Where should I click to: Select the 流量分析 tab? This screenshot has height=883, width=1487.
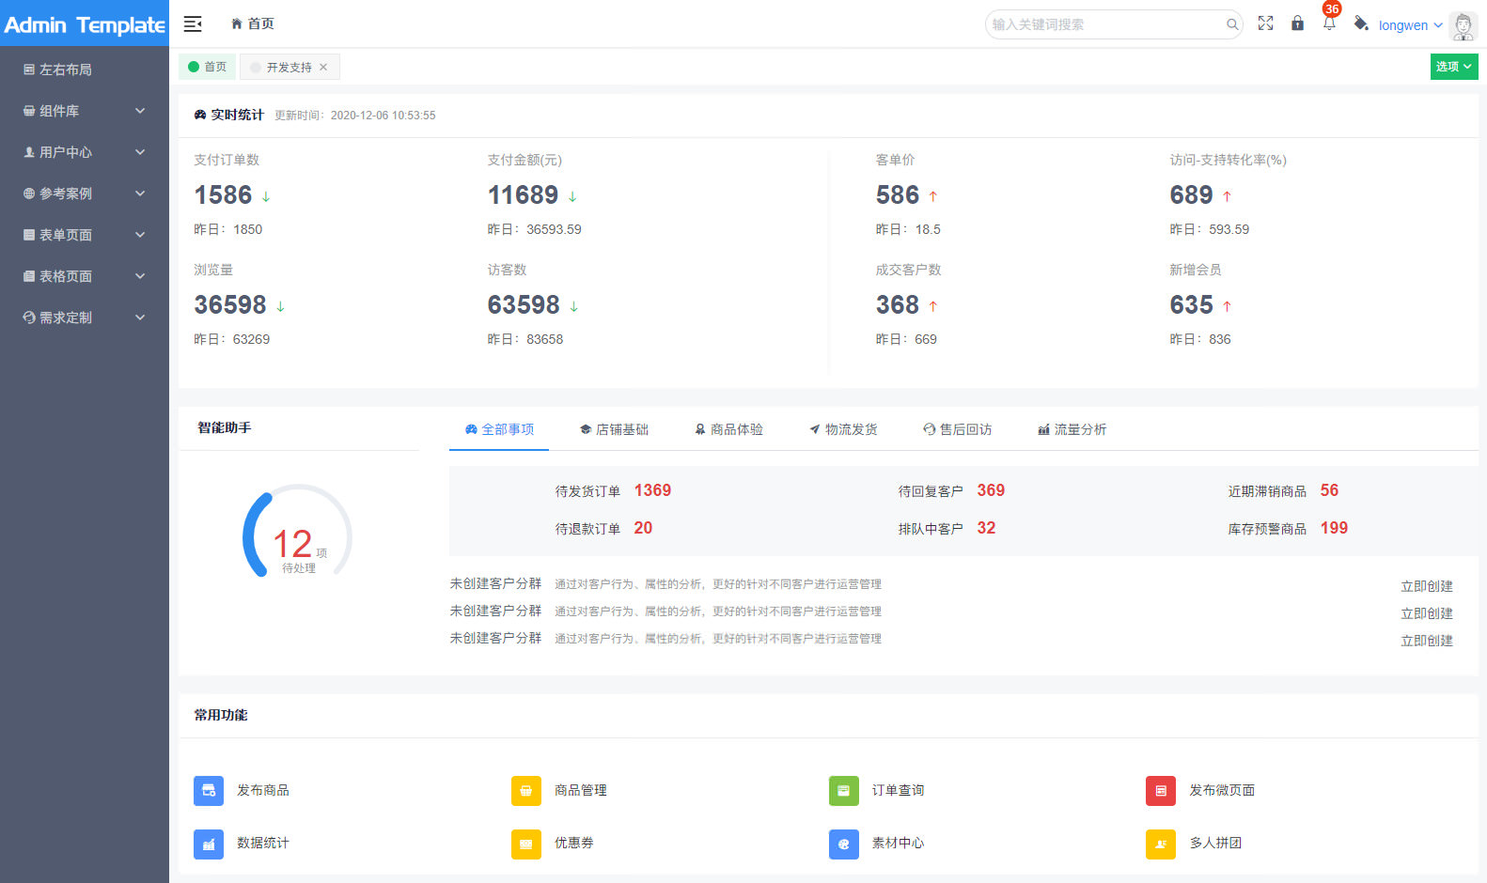pyautogui.click(x=1072, y=429)
